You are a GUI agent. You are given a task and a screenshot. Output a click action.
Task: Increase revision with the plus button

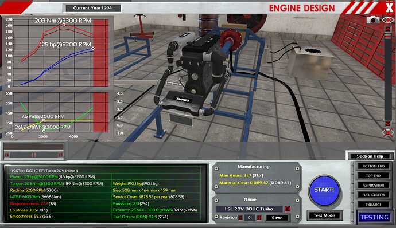[x=259, y=218]
